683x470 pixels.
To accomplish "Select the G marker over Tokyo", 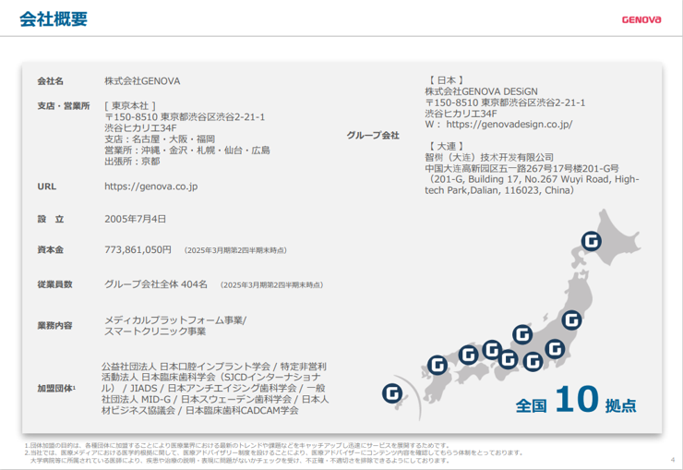I will pyautogui.click(x=555, y=349).
